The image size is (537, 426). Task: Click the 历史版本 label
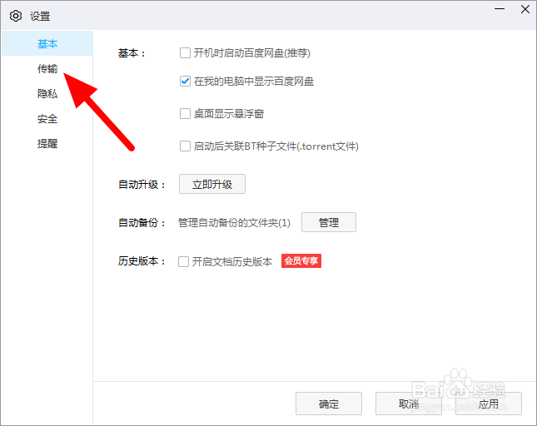[x=142, y=261]
